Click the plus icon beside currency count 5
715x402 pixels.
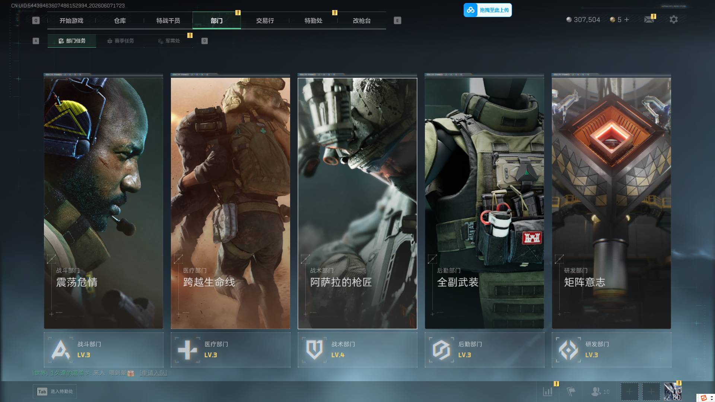tap(627, 19)
